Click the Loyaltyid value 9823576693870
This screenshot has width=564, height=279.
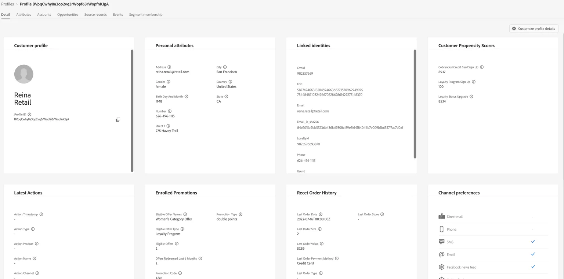point(308,144)
